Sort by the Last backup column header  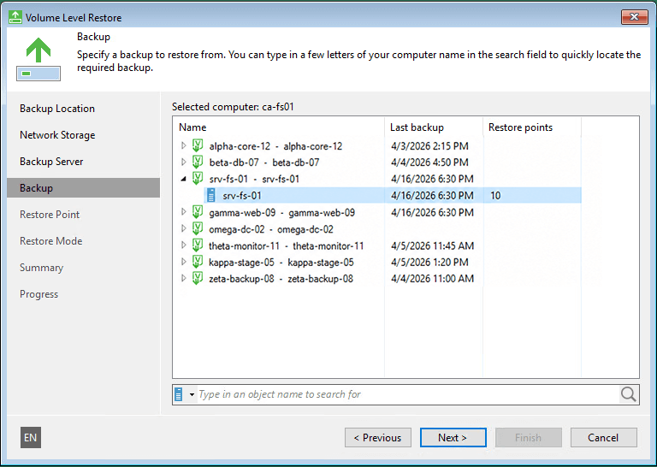[434, 127]
